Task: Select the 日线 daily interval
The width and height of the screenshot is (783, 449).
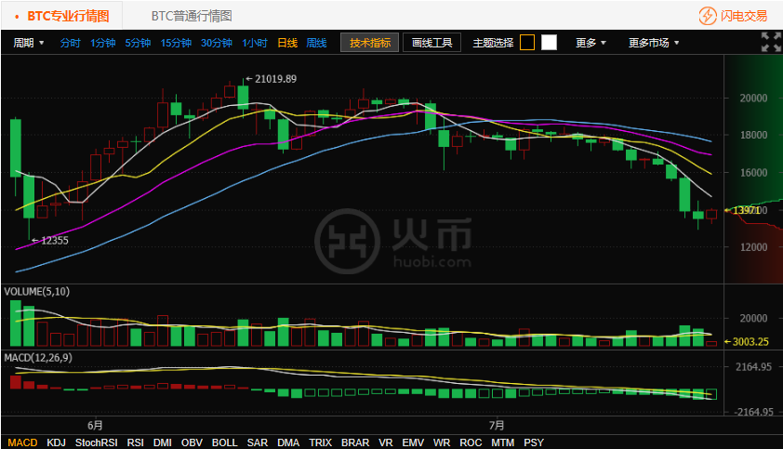Action: pyautogui.click(x=287, y=43)
